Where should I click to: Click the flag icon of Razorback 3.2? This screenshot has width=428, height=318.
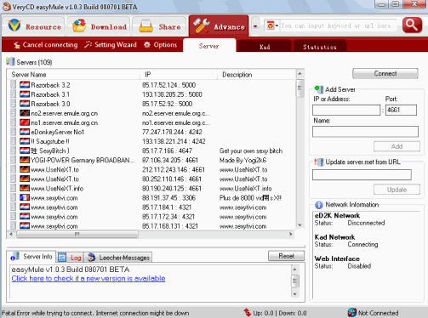(25, 85)
